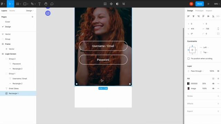221x124 pixels.
Task: Select the Frame tool
Action: coord(18,4)
